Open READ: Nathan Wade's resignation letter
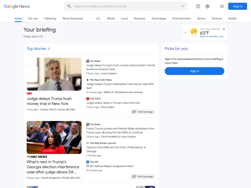 110,166
